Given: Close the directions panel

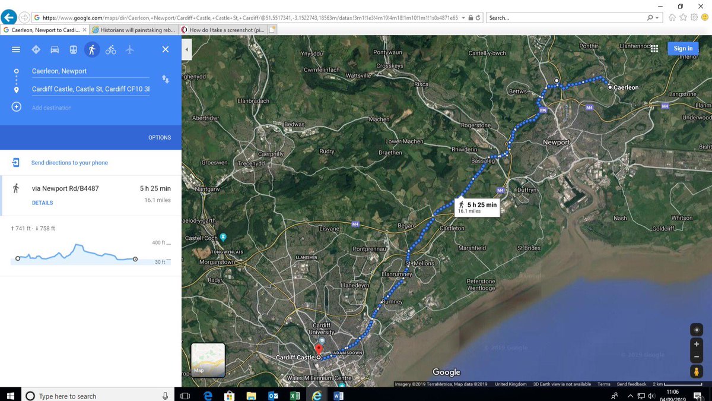Looking at the screenshot, I should [166, 50].
